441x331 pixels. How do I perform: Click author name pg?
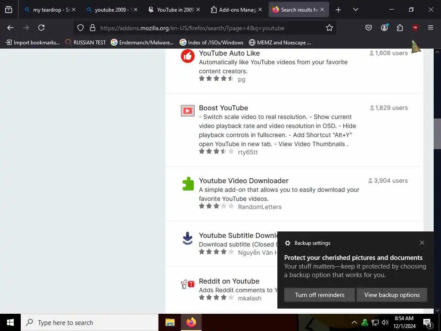pyautogui.click(x=242, y=80)
